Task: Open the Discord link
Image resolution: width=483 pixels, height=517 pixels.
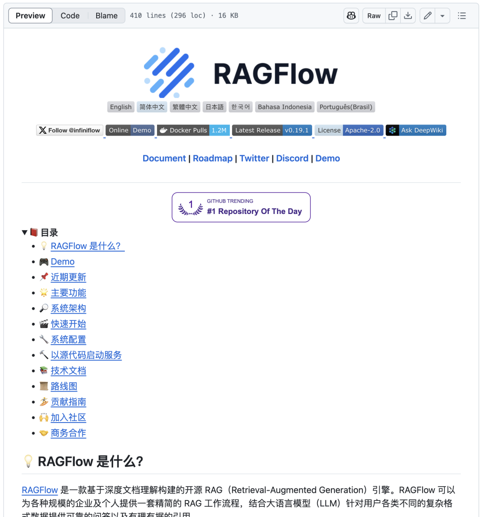Action: tap(292, 158)
